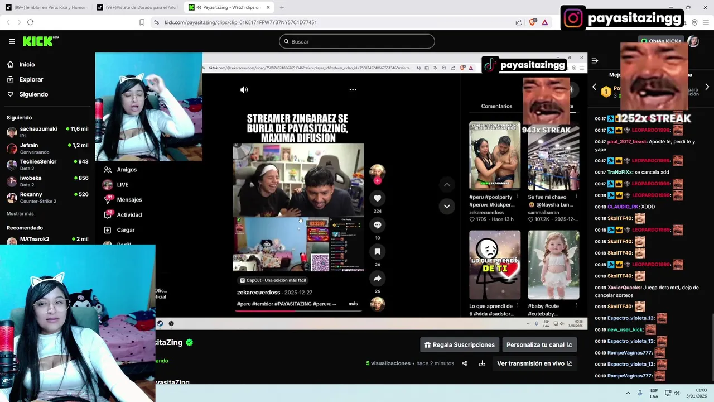Open TechiesSenior channel in following list
Viewport: 714px width, 402px height.
click(47, 165)
